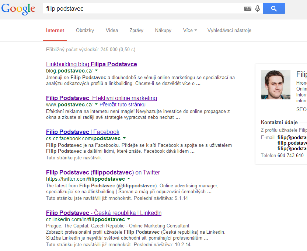Expand arrow next to www.podstavec.cz URL
The height and width of the screenshot is (251, 307).
tap(96, 105)
